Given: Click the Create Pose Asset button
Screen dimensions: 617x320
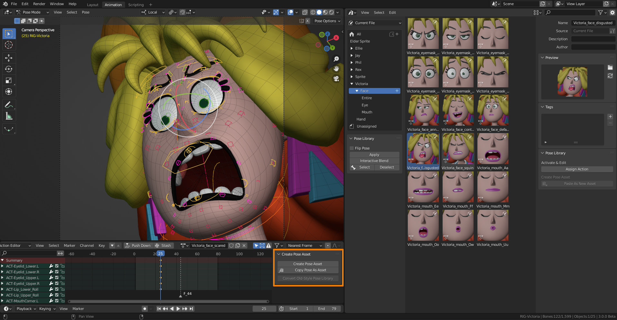Looking at the screenshot, I should coord(308,264).
